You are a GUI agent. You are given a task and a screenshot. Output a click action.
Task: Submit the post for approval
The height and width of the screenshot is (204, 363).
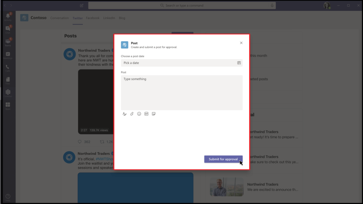coord(223,159)
